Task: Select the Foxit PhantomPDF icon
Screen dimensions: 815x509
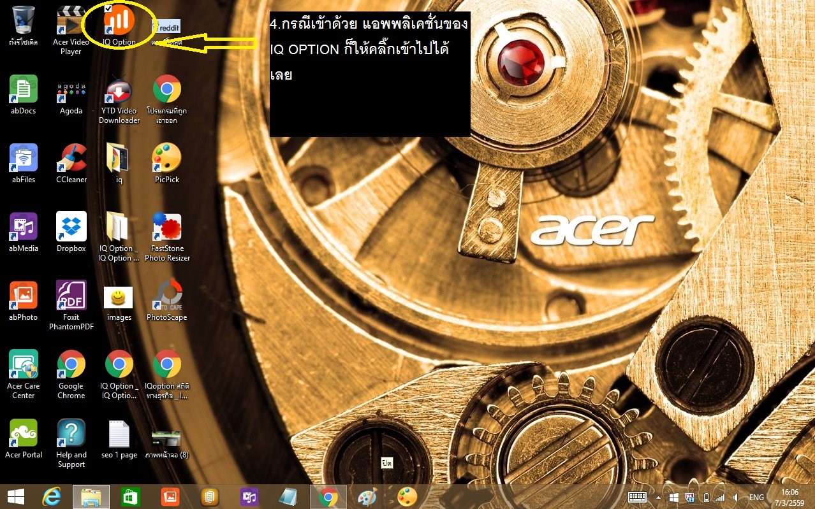Action: coord(71,295)
